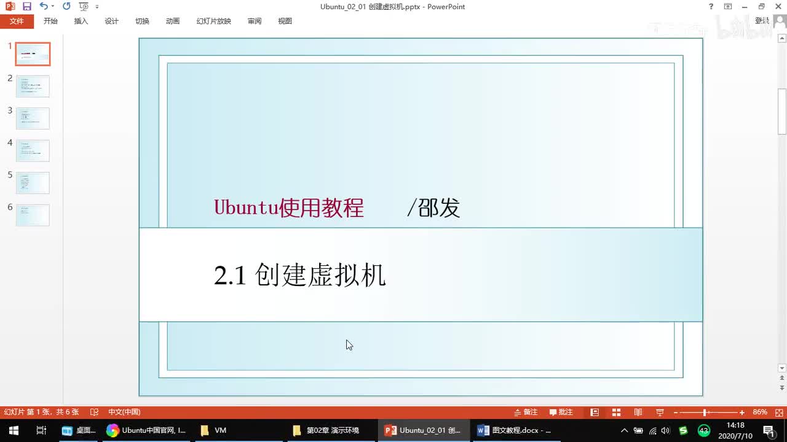
Task: Click the zoom slider handle
Action: [705, 413]
